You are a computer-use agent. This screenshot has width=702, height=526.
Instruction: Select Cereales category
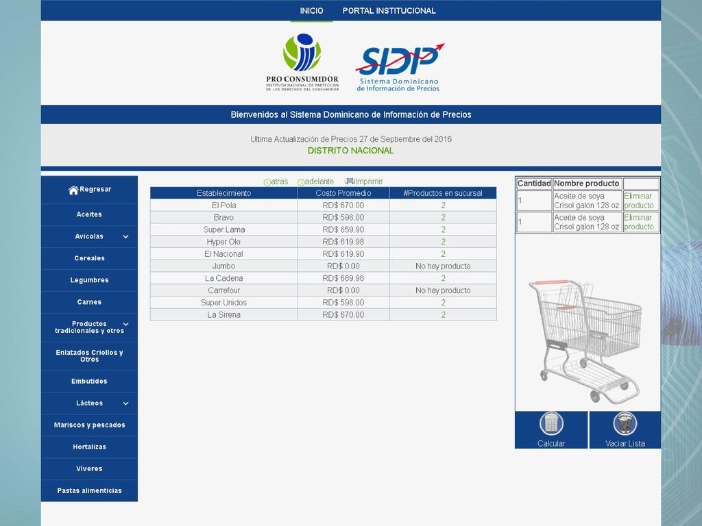tap(89, 258)
